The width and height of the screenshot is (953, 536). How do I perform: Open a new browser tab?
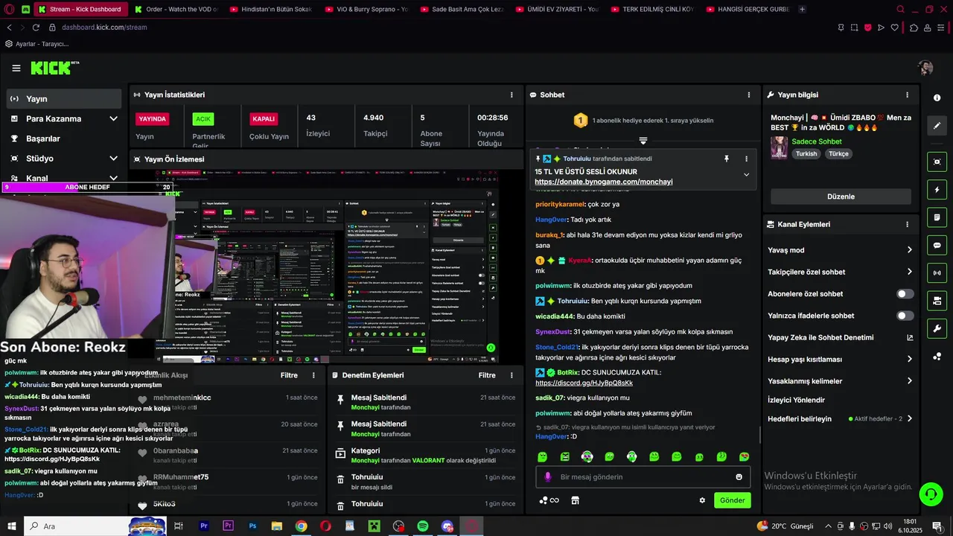tap(802, 9)
